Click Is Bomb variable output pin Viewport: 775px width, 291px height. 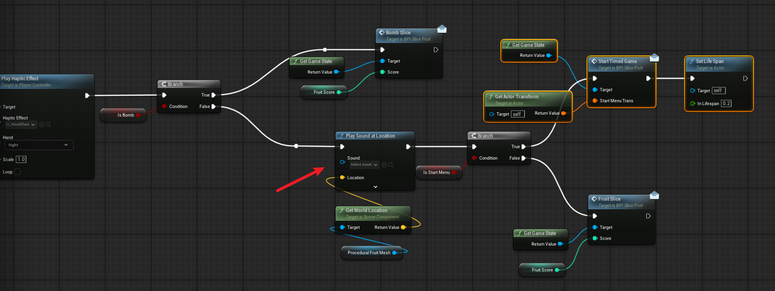138,115
